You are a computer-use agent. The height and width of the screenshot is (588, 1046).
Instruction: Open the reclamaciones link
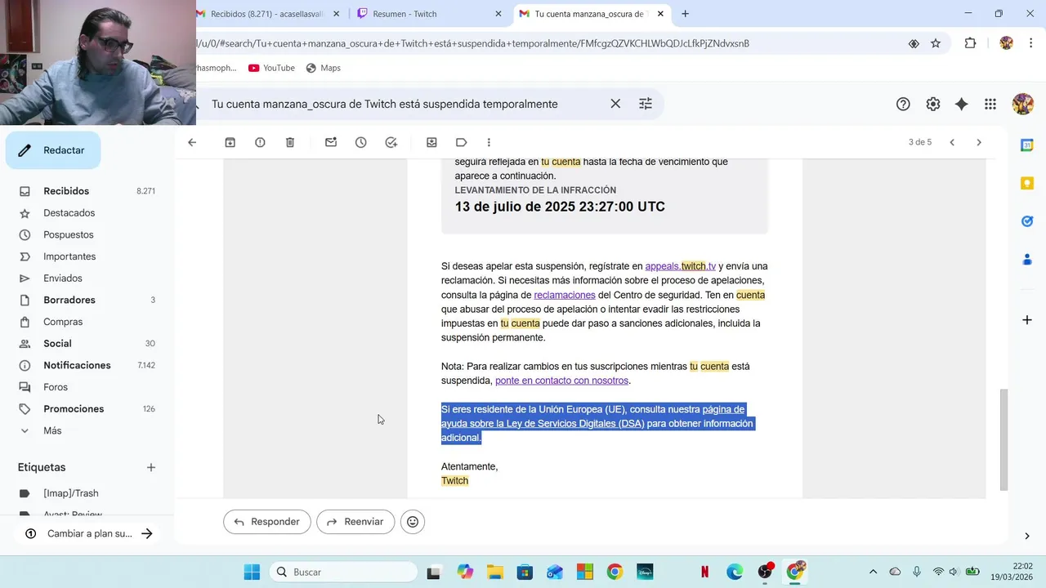[565, 295]
